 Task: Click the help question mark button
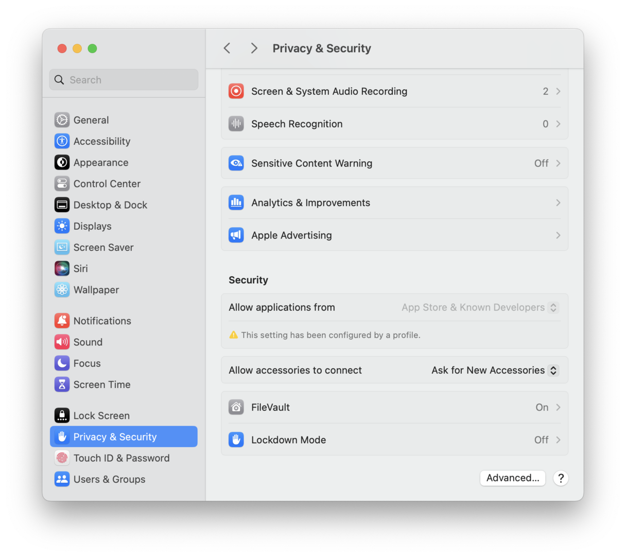click(561, 478)
